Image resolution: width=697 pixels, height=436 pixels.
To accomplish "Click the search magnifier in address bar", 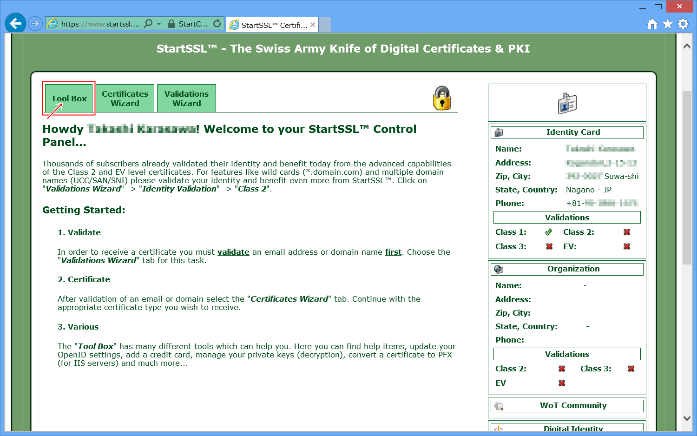I will pyautogui.click(x=148, y=23).
